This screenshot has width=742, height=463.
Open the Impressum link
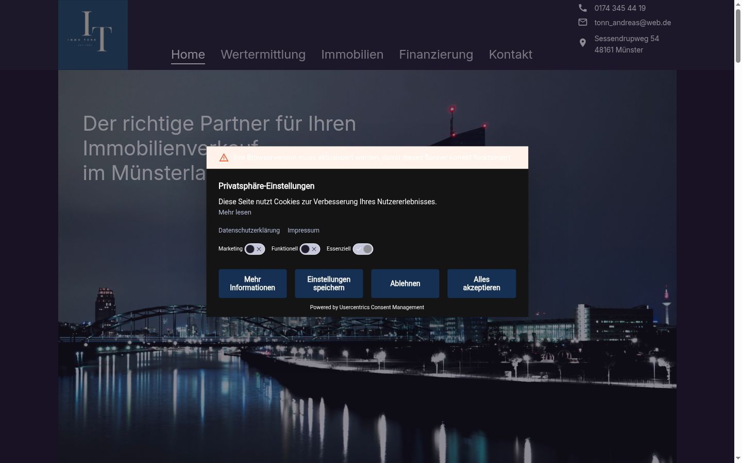(x=303, y=230)
